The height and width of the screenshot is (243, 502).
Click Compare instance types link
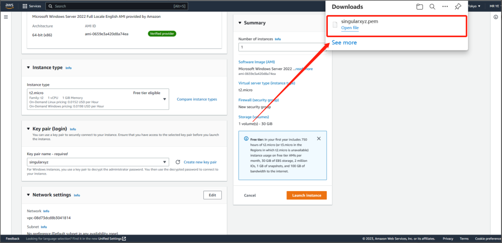coord(197,99)
